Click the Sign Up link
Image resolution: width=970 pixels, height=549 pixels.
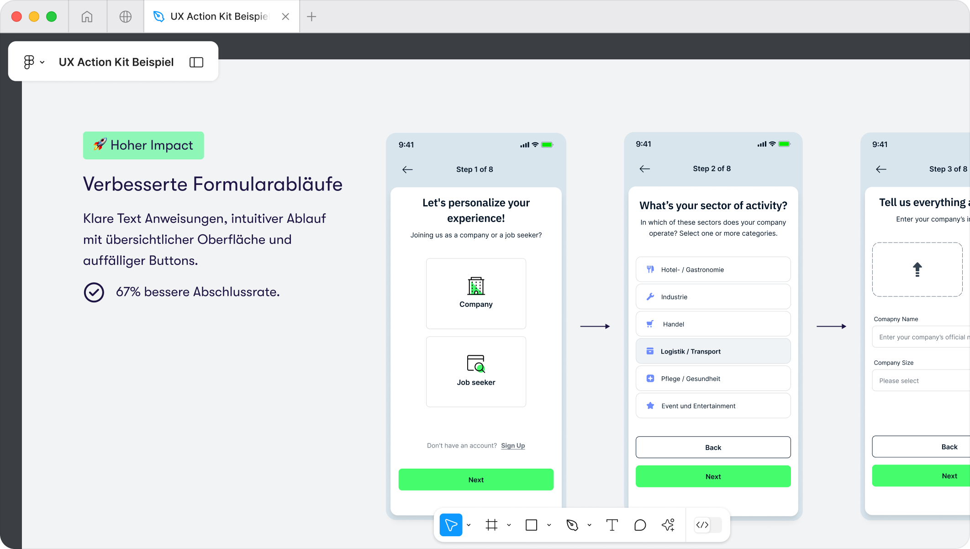point(513,446)
